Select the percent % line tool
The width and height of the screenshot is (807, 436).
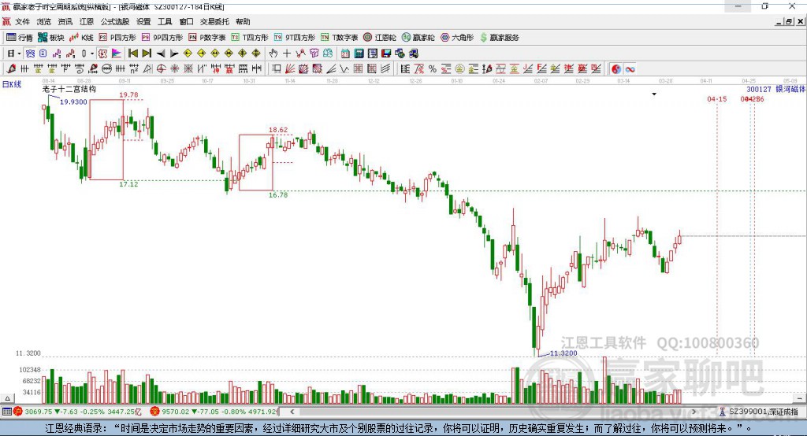[x=433, y=69]
